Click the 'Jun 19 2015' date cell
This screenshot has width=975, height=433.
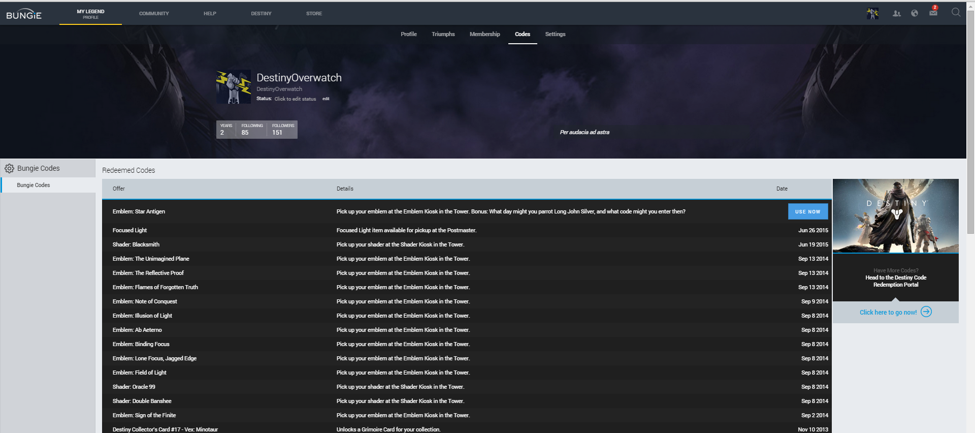(813, 244)
